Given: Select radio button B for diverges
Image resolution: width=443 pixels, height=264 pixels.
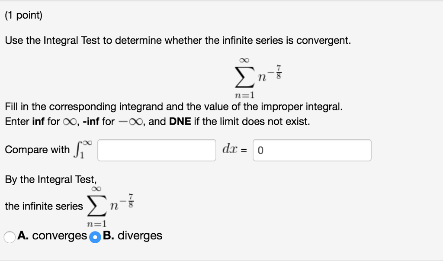Looking at the screenshot, I should click(94, 236).
